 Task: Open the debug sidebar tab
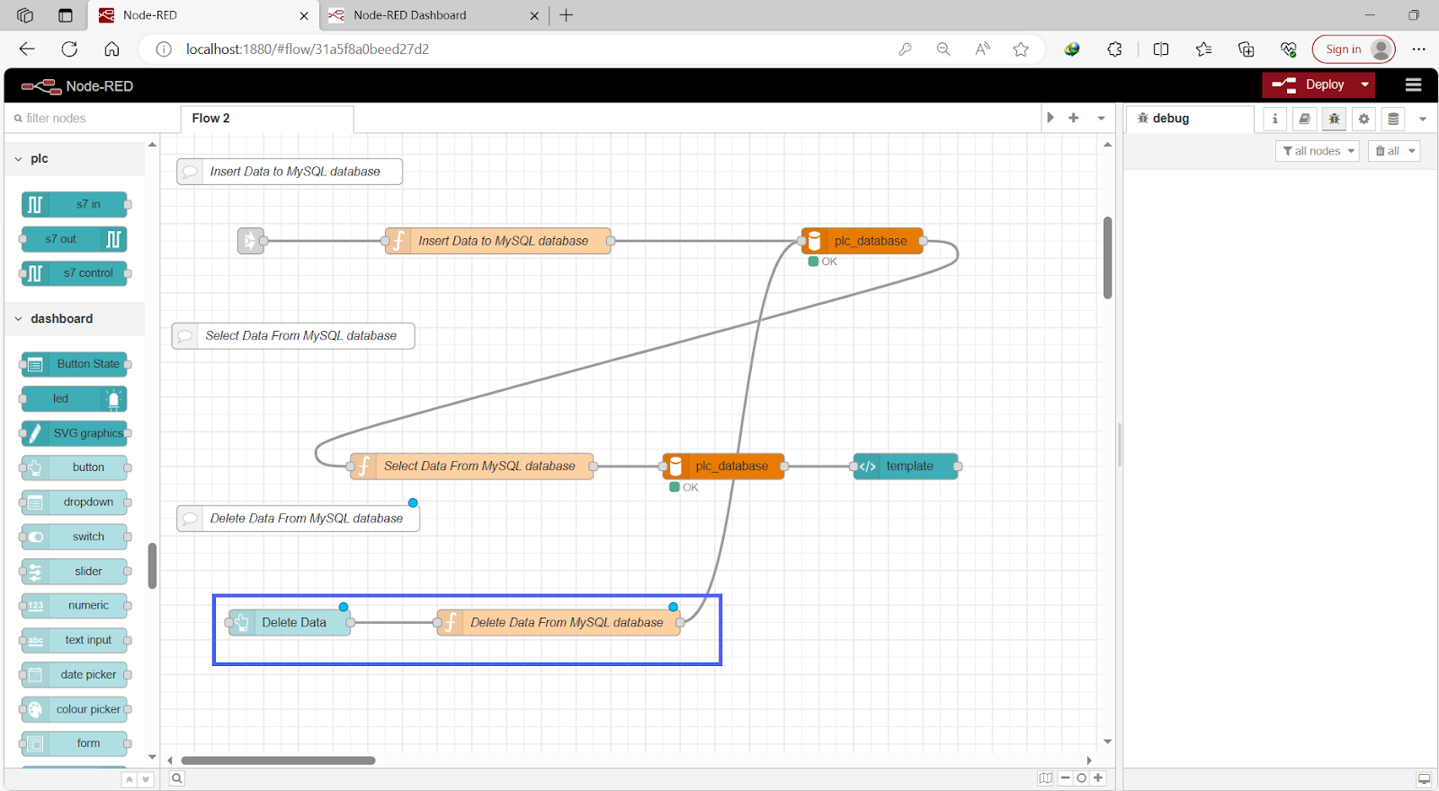coord(1190,119)
